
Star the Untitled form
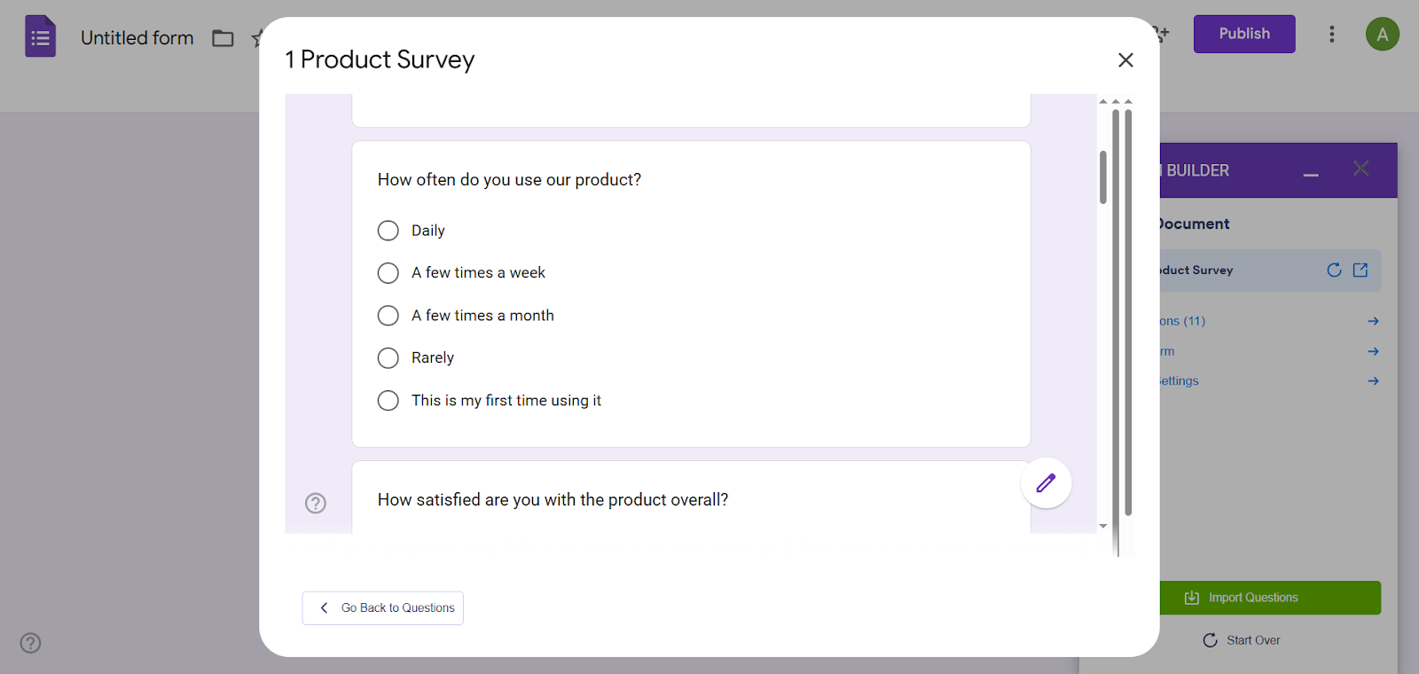pos(255,38)
